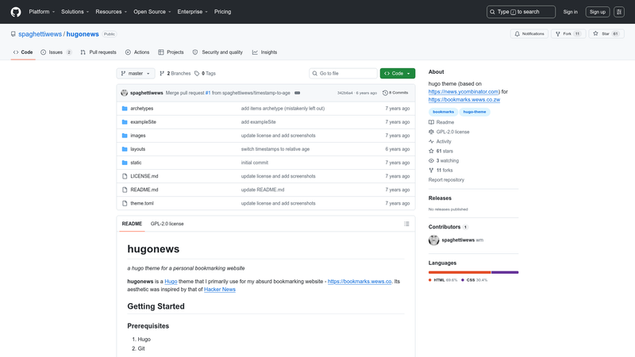Viewport: 635px width, 357px height.
Task: Click contributor spaghettiwews avatar in sidebar
Action: point(433,240)
